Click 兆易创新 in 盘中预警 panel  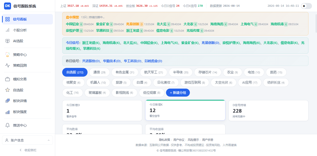pos(133,24)
